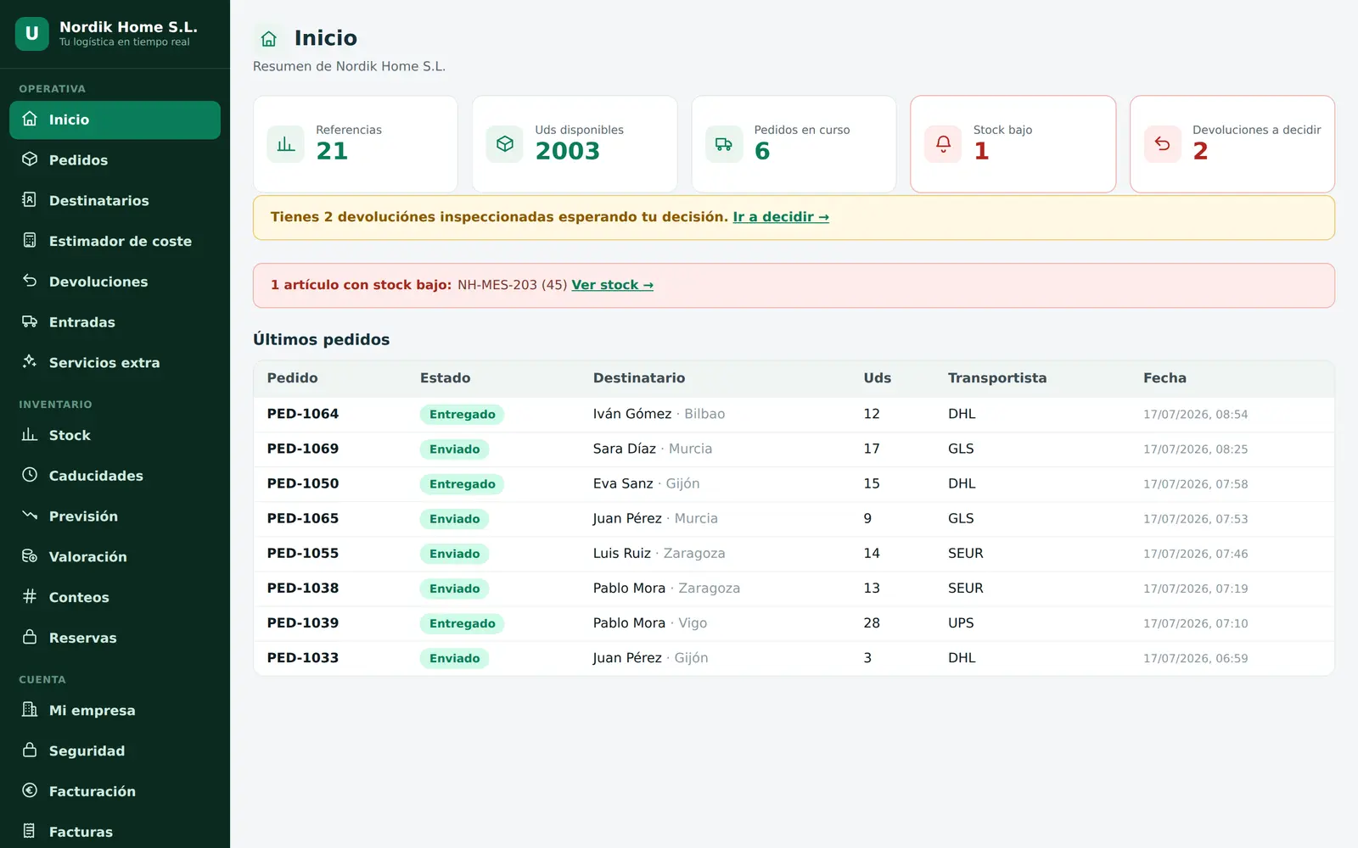Click the Caducidades clock icon
Viewport: 1358px width, 848px height.
(x=30, y=475)
